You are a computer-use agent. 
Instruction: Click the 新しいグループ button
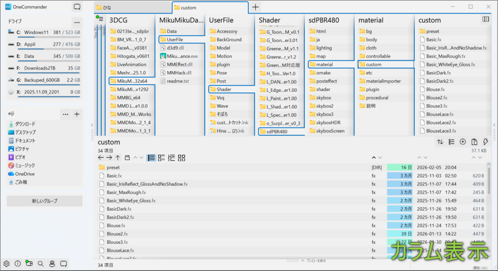pyautogui.click(x=44, y=201)
